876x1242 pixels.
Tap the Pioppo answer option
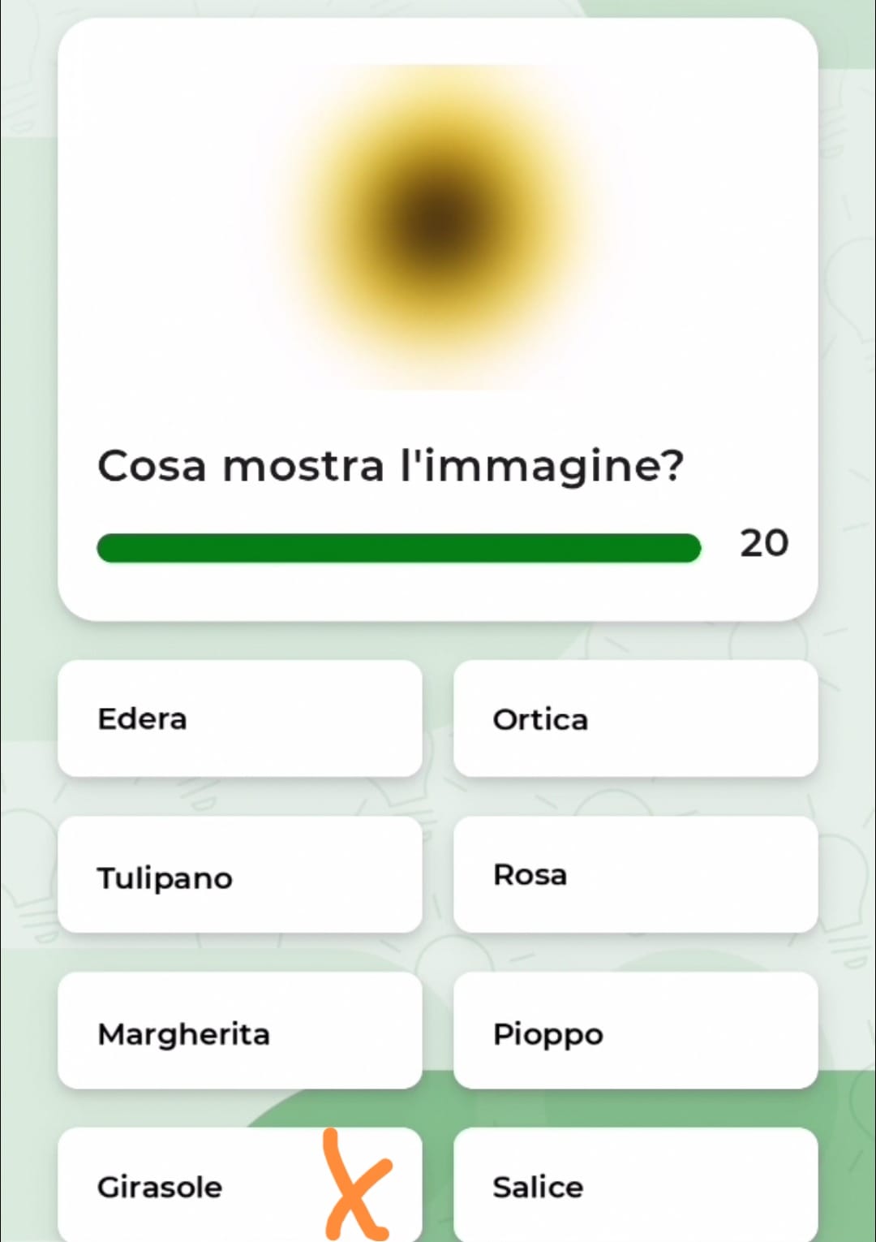(635, 1031)
